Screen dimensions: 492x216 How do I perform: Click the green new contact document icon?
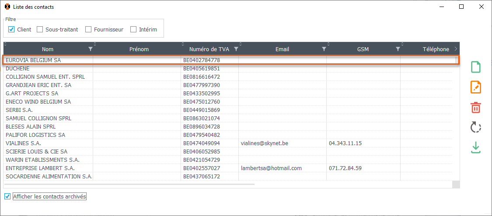475,67
